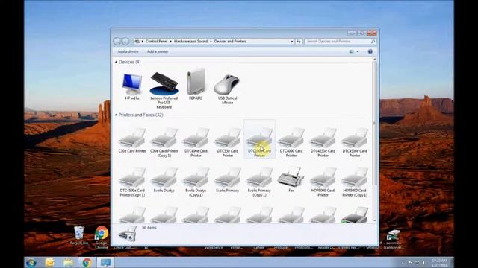Collapse the Devices (4) group
The width and height of the screenshot is (478, 268).
116,62
